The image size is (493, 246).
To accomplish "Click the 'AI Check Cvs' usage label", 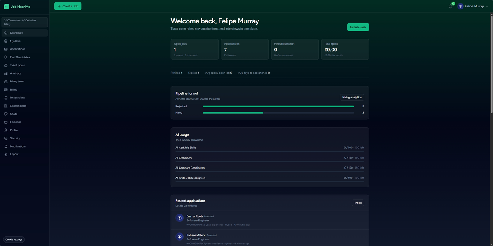I will coord(184,158).
